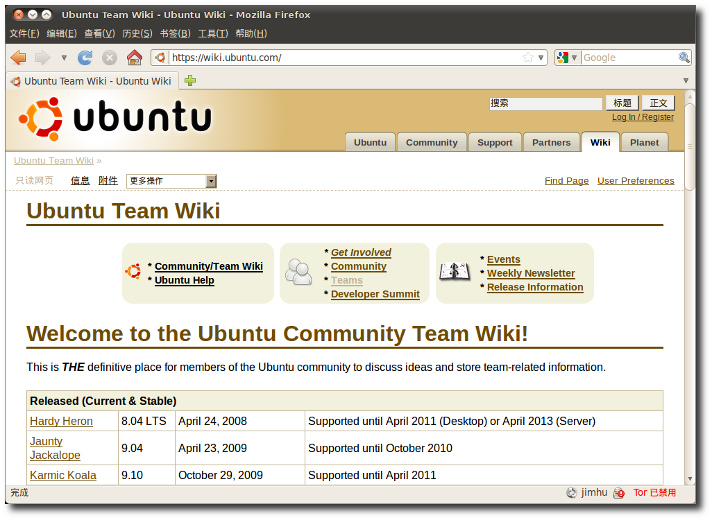Open the Karmic Koala release link
The image size is (712, 520).
pyautogui.click(x=63, y=475)
